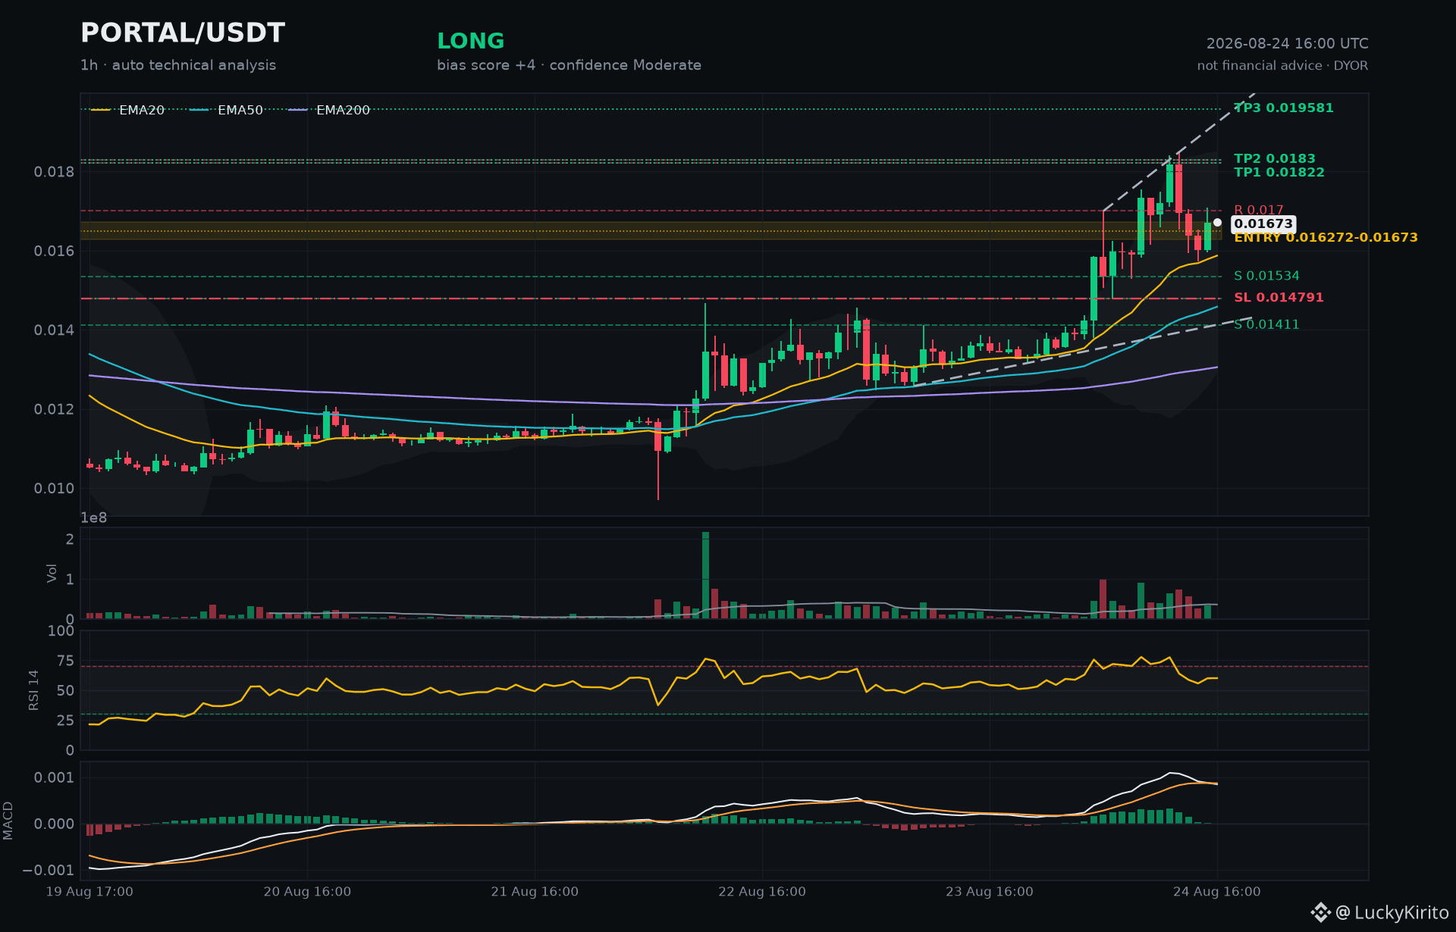The width and height of the screenshot is (1456, 932).
Task: Click the 'S 0.01411' support label
Action: tap(1266, 324)
